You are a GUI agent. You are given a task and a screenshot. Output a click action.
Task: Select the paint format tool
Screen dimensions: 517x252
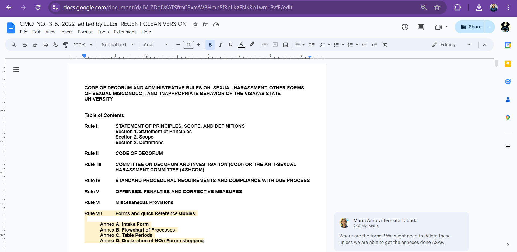(65, 45)
